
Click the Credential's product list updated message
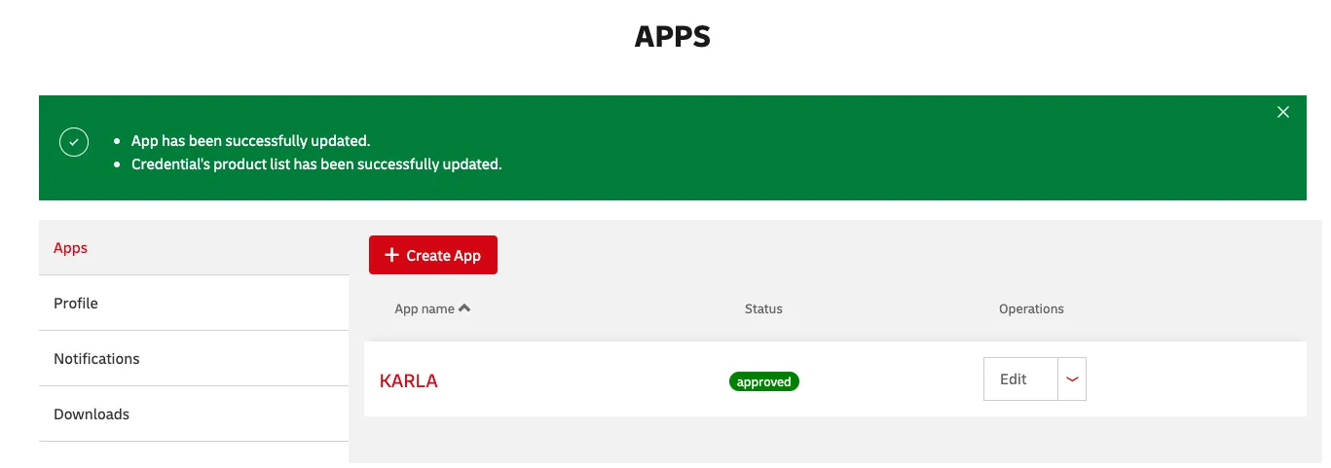pos(316,164)
